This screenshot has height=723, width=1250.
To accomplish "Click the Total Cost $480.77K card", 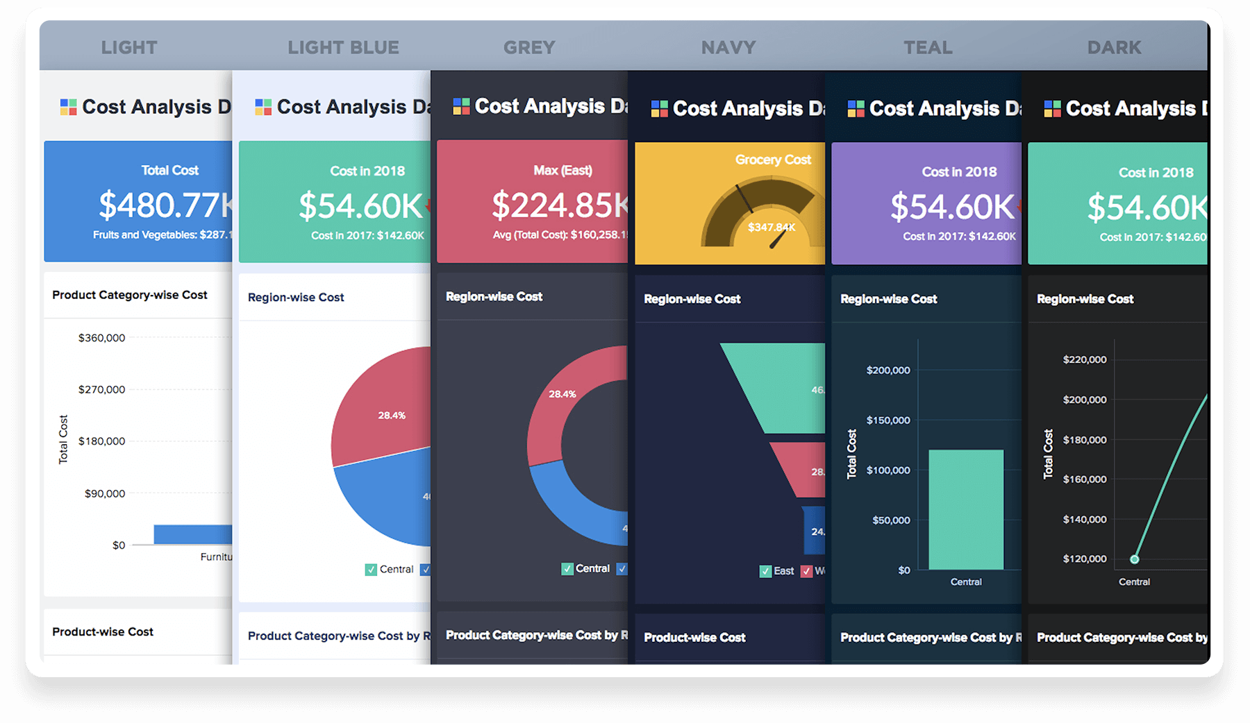I will 138,201.
